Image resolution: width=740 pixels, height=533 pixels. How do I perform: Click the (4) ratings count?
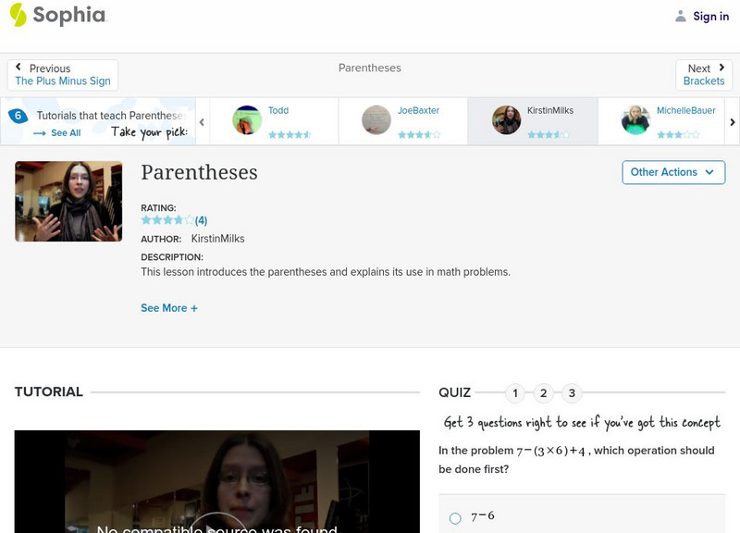click(x=201, y=220)
